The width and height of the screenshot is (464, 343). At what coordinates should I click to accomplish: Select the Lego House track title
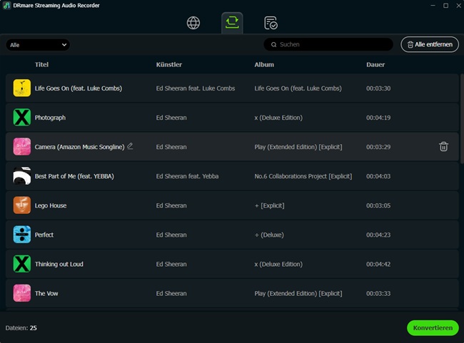coord(51,205)
